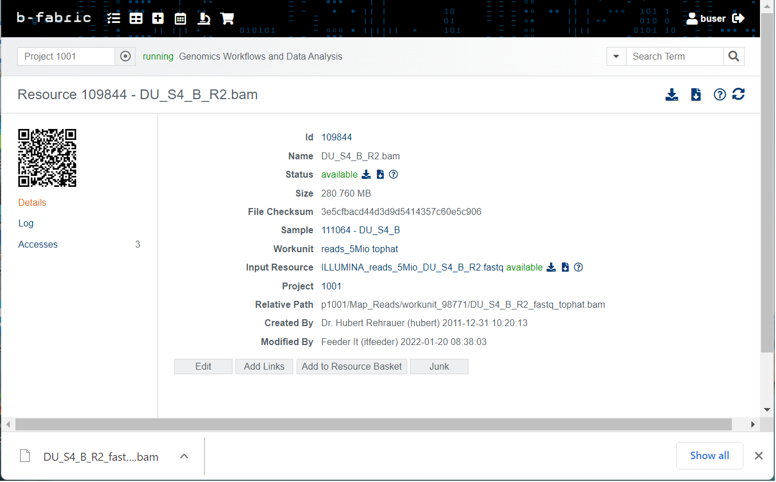Click the file download icon in resource header
776x482 pixels.
point(696,95)
